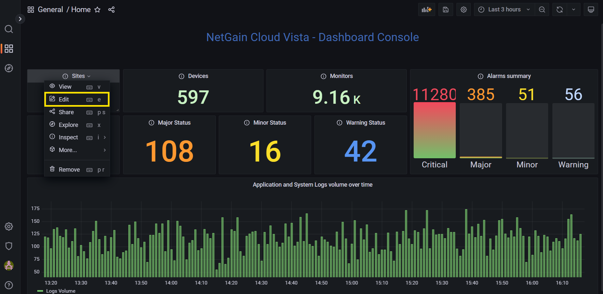
Task: Expand the sidebar navigation arrow
Action: point(20,19)
